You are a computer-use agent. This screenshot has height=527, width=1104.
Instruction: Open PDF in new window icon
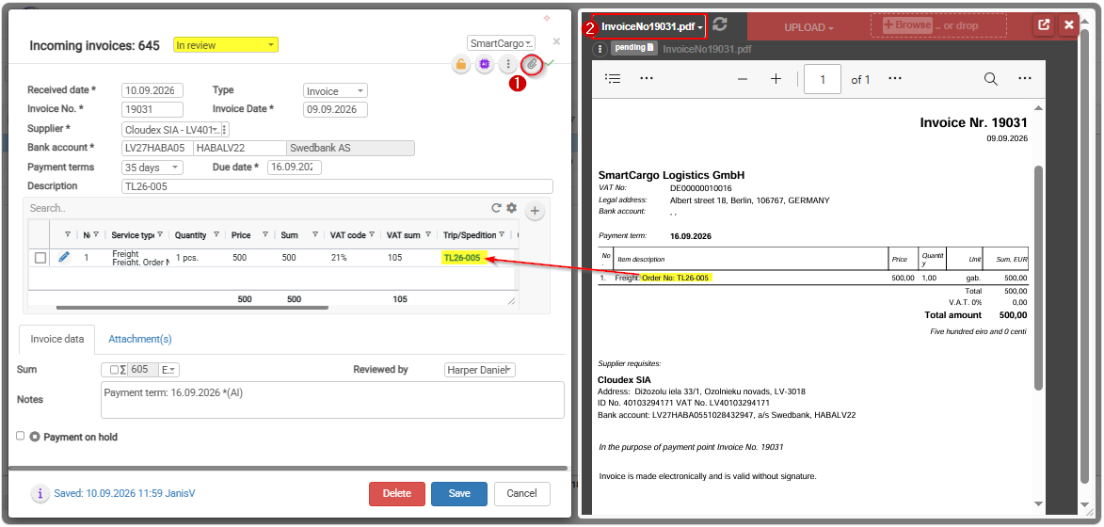pos(1044,24)
